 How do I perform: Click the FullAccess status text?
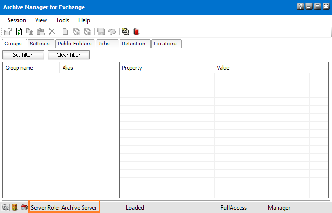[x=233, y=208]
